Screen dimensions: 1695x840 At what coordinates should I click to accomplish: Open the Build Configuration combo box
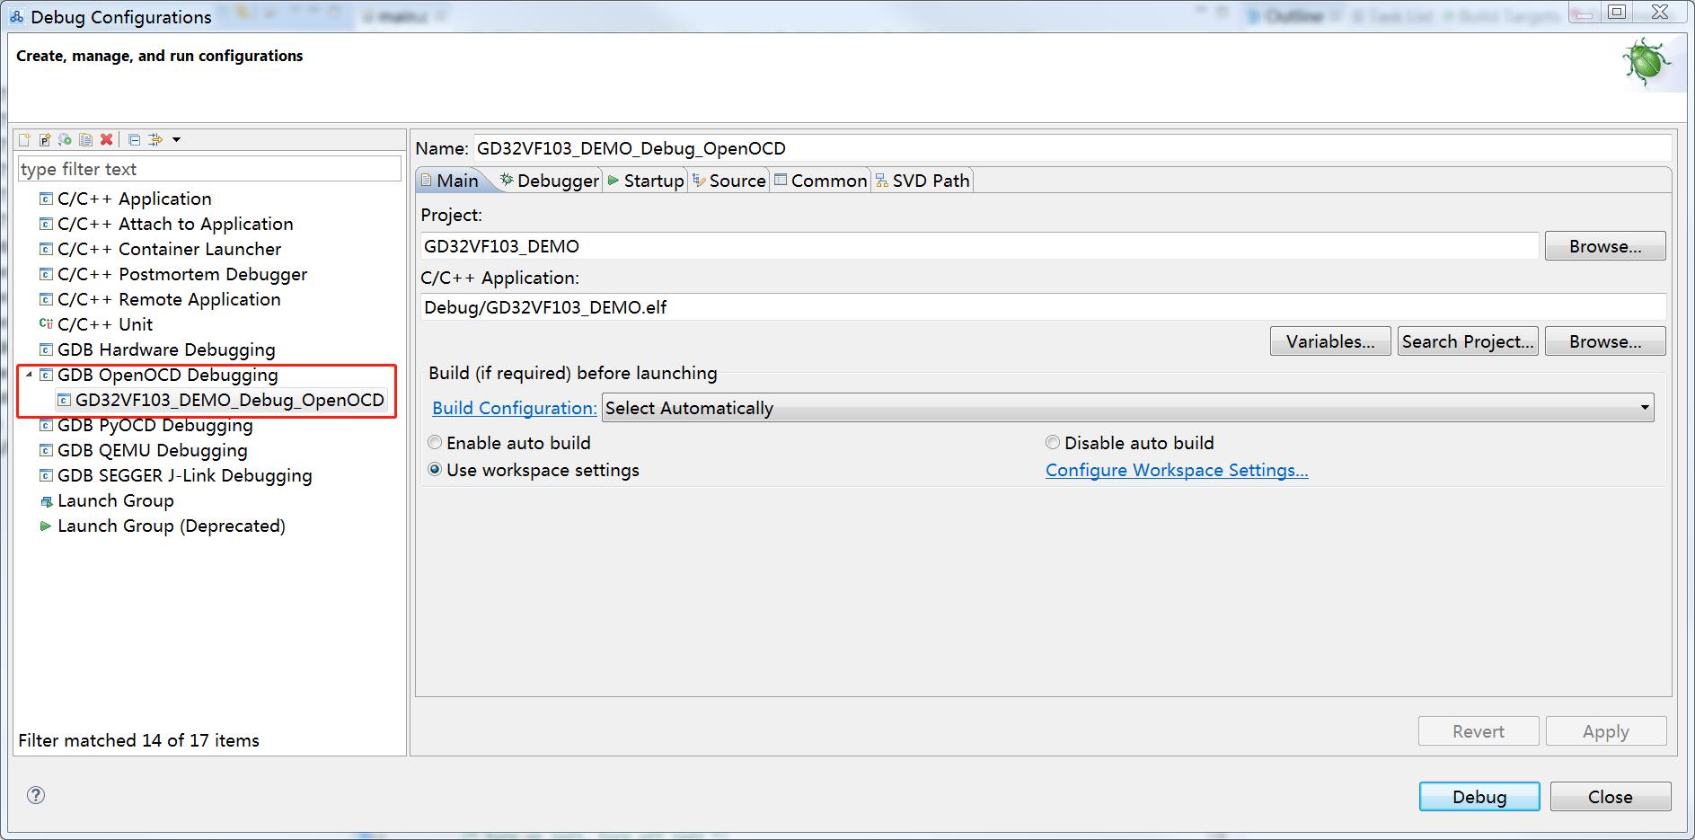click(1127, 408)
